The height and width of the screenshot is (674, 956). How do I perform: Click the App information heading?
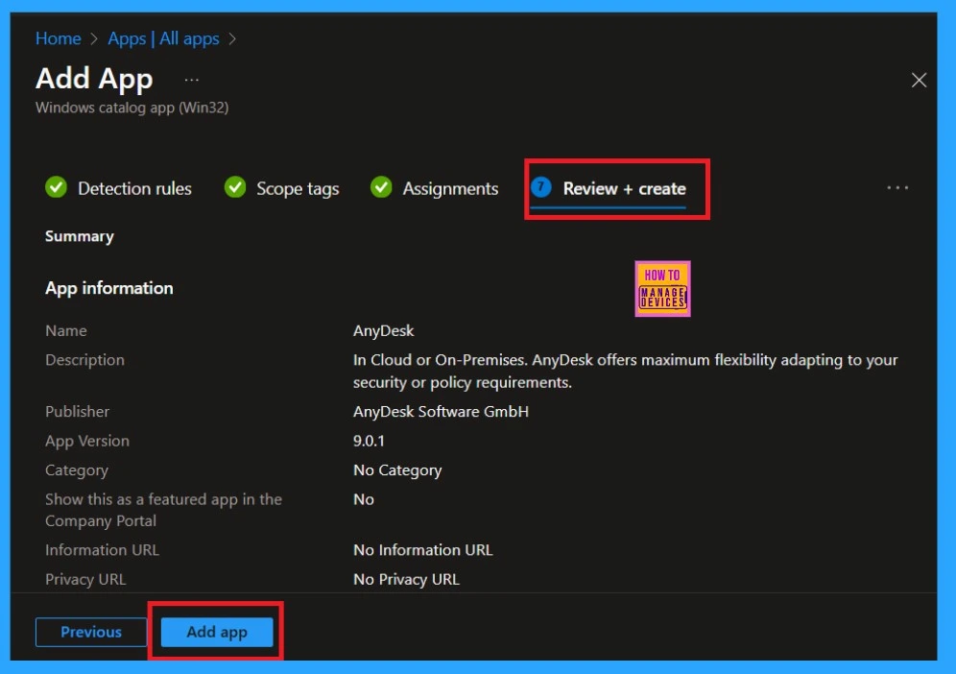[x=109, y=288]
